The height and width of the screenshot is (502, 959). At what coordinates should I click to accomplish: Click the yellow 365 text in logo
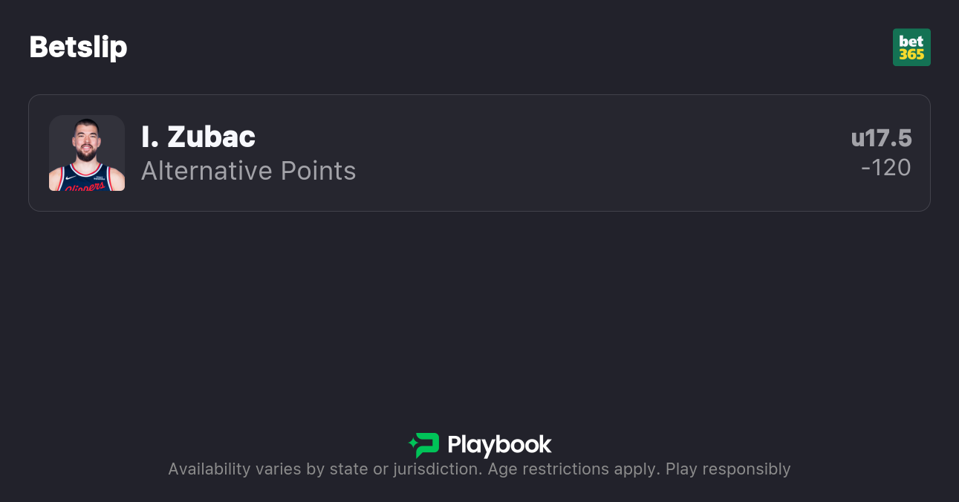pos(911,55)
